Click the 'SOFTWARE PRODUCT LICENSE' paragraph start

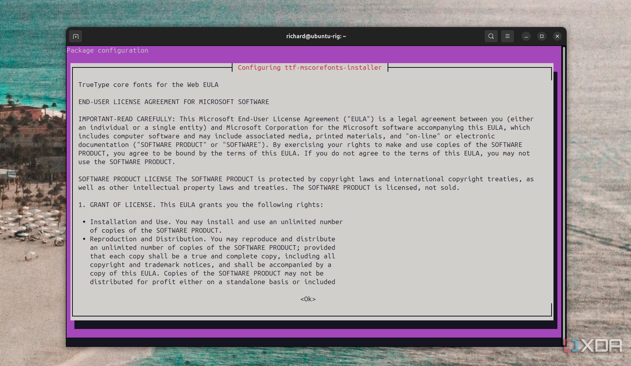pos(125,179)
